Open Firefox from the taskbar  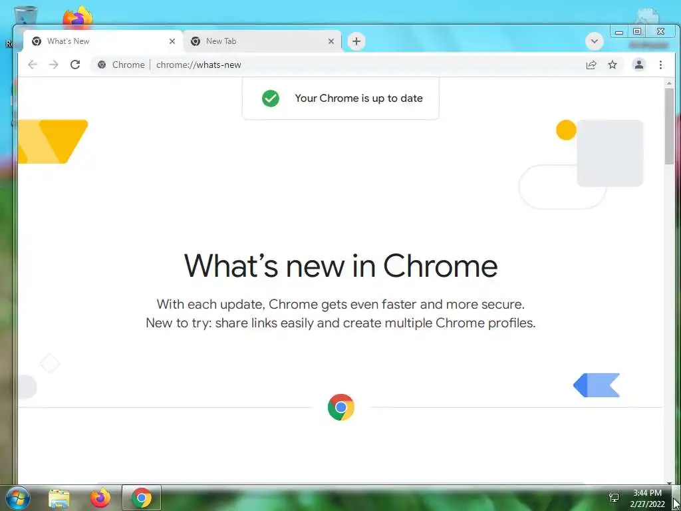100,498
